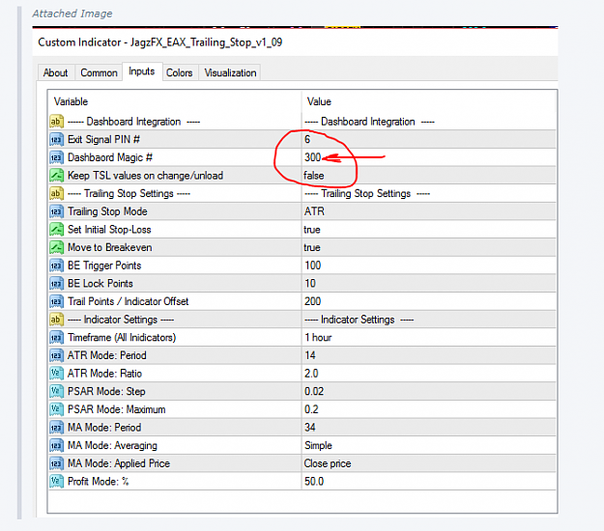Click the string icon beside Trailing Stop Settings

point(56,193)
